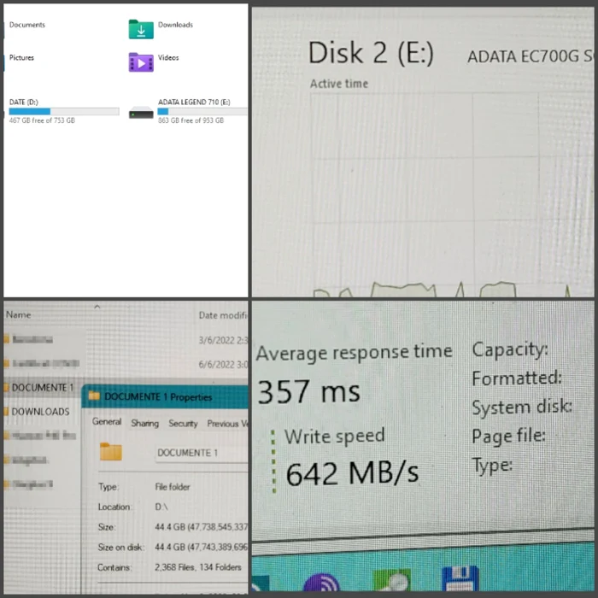Click the '3/6/2022' date modified cell
This screenshot has height=598, width=598.
click(223, 340)
